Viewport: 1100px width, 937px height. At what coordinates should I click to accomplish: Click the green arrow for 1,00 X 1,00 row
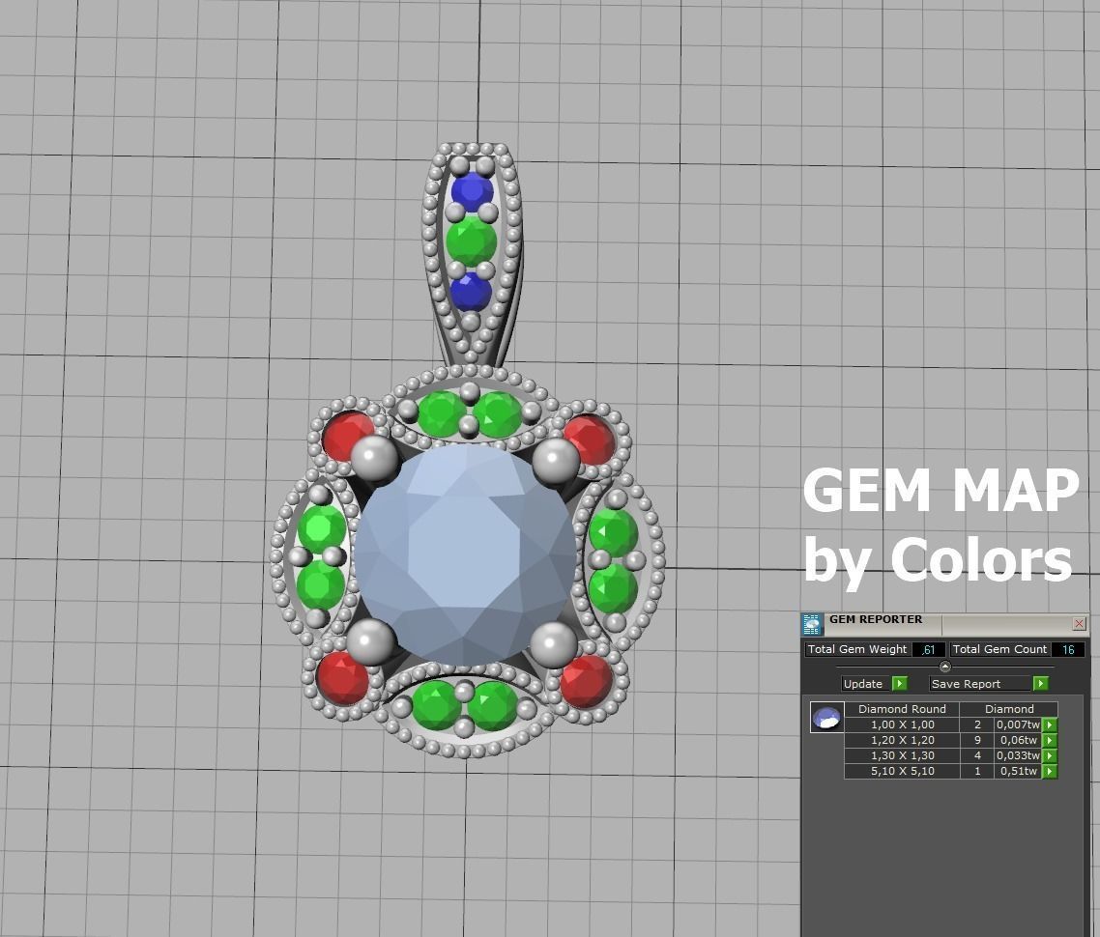1050,724
